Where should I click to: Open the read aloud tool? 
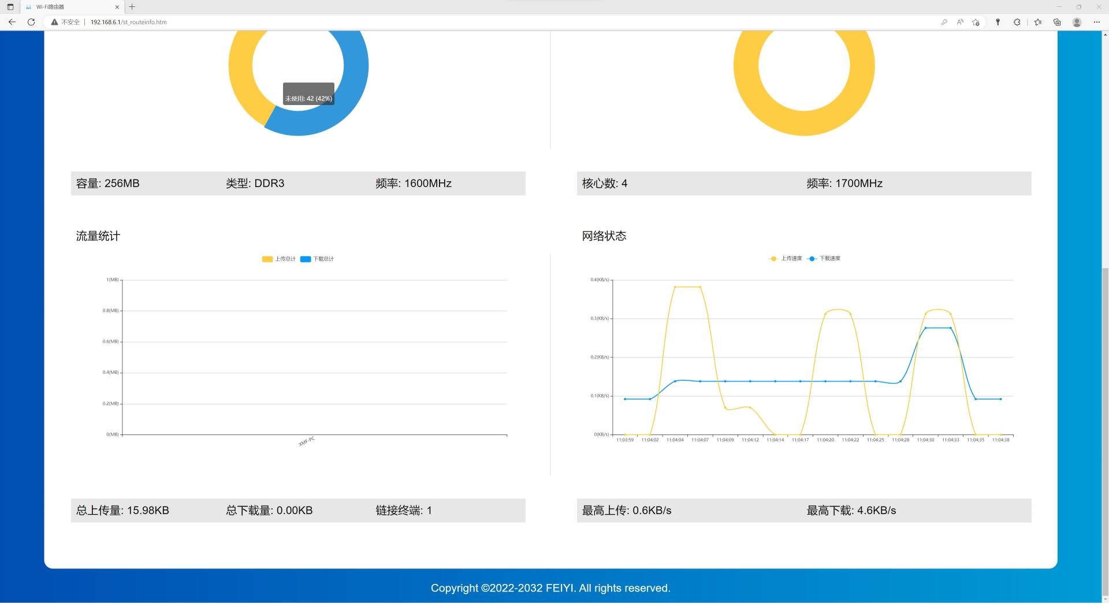point(960,22)
